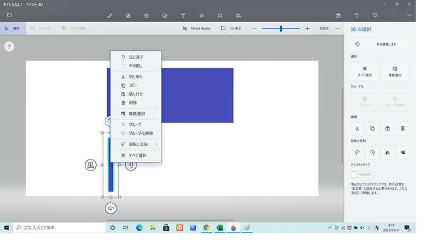
Task: Open File Explorer from taskbar
Action: 153,228
